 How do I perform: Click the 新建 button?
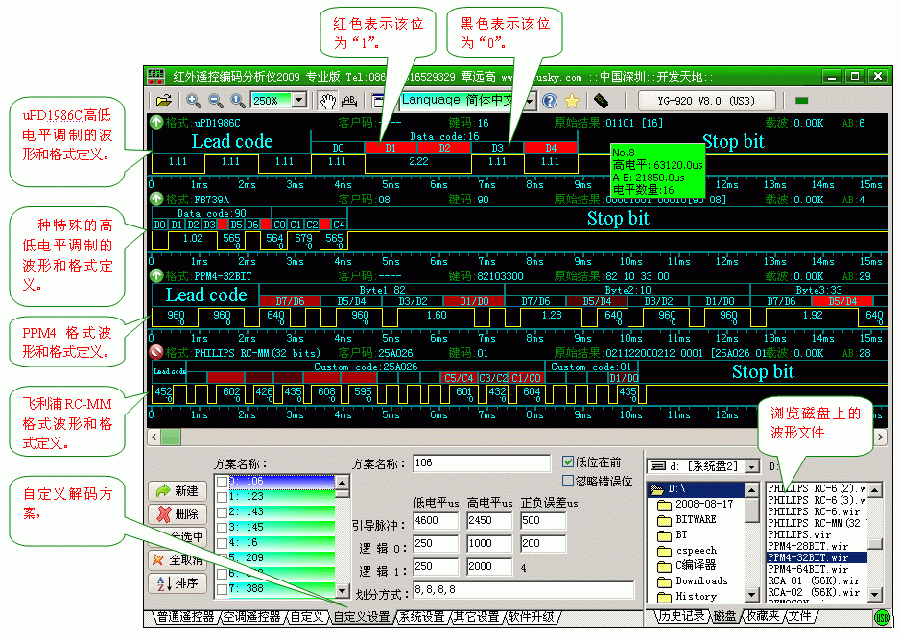click(178, 490)
